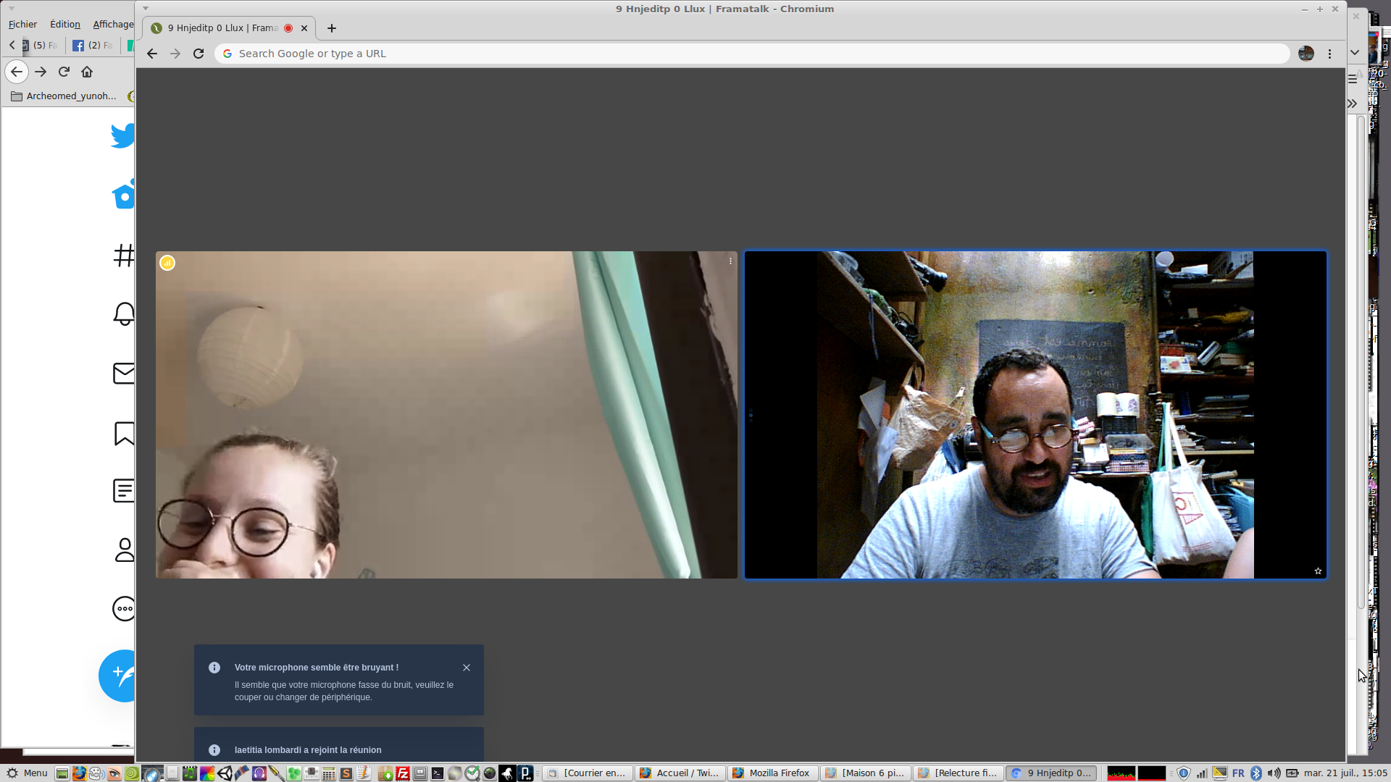
Task: Open a new Chromium tab
Action: point(332,28)
